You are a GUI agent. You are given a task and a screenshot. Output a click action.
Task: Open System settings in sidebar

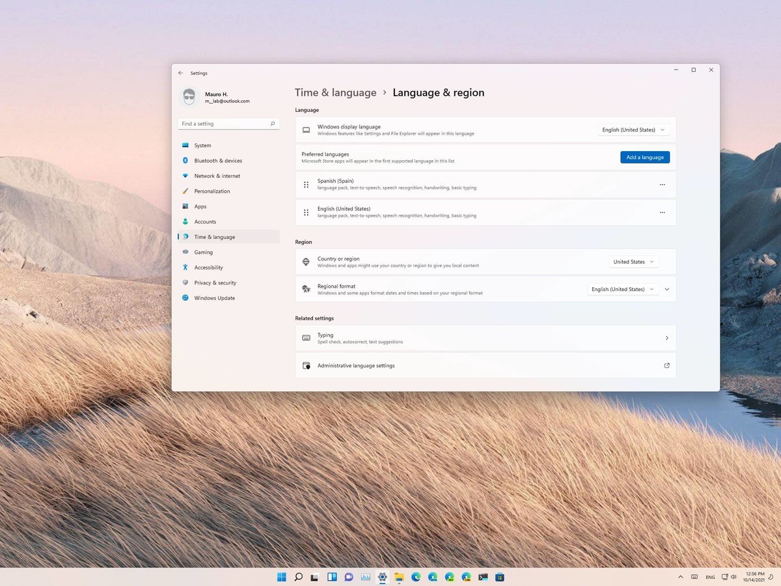[228, 145]
